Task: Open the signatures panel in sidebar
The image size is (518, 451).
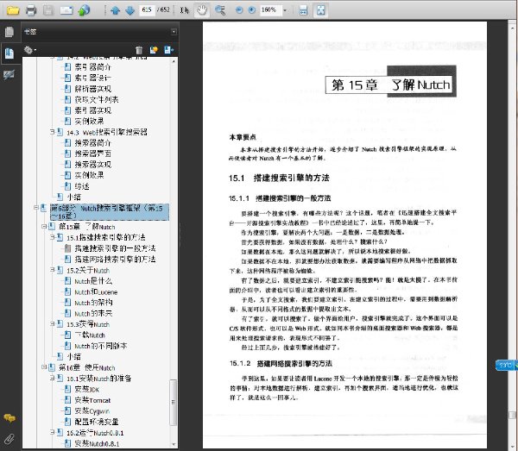Action: [x=9, y=75]
